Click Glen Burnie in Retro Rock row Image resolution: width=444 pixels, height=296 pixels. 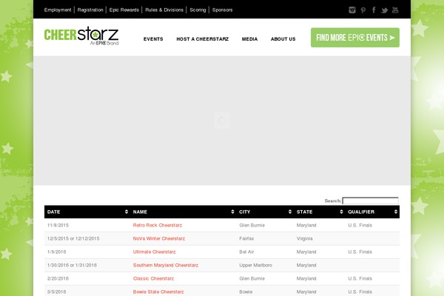pyautogui.click(x=252, y=225)
